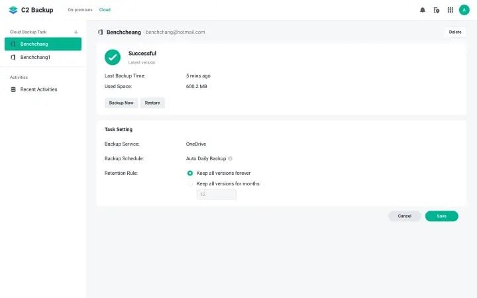Click the green Successful checkmark icon
The width and height of the screenshot is (477, 298).
point(113,58)
